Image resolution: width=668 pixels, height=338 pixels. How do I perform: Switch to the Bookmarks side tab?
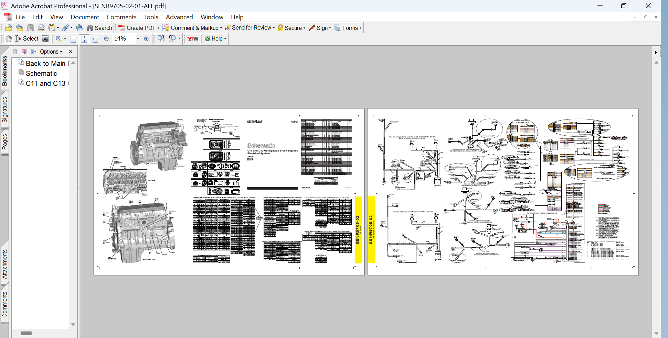pyautogui.click(x=4, y=70)
